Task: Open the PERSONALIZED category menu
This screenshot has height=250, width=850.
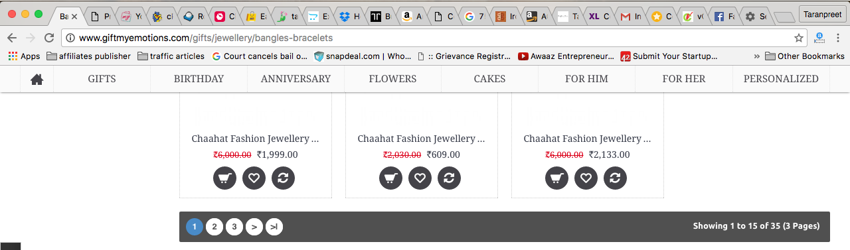Action: 781,79
